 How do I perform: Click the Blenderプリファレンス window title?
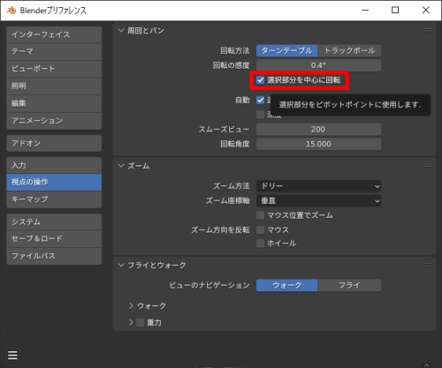click(x=53, y=11)
